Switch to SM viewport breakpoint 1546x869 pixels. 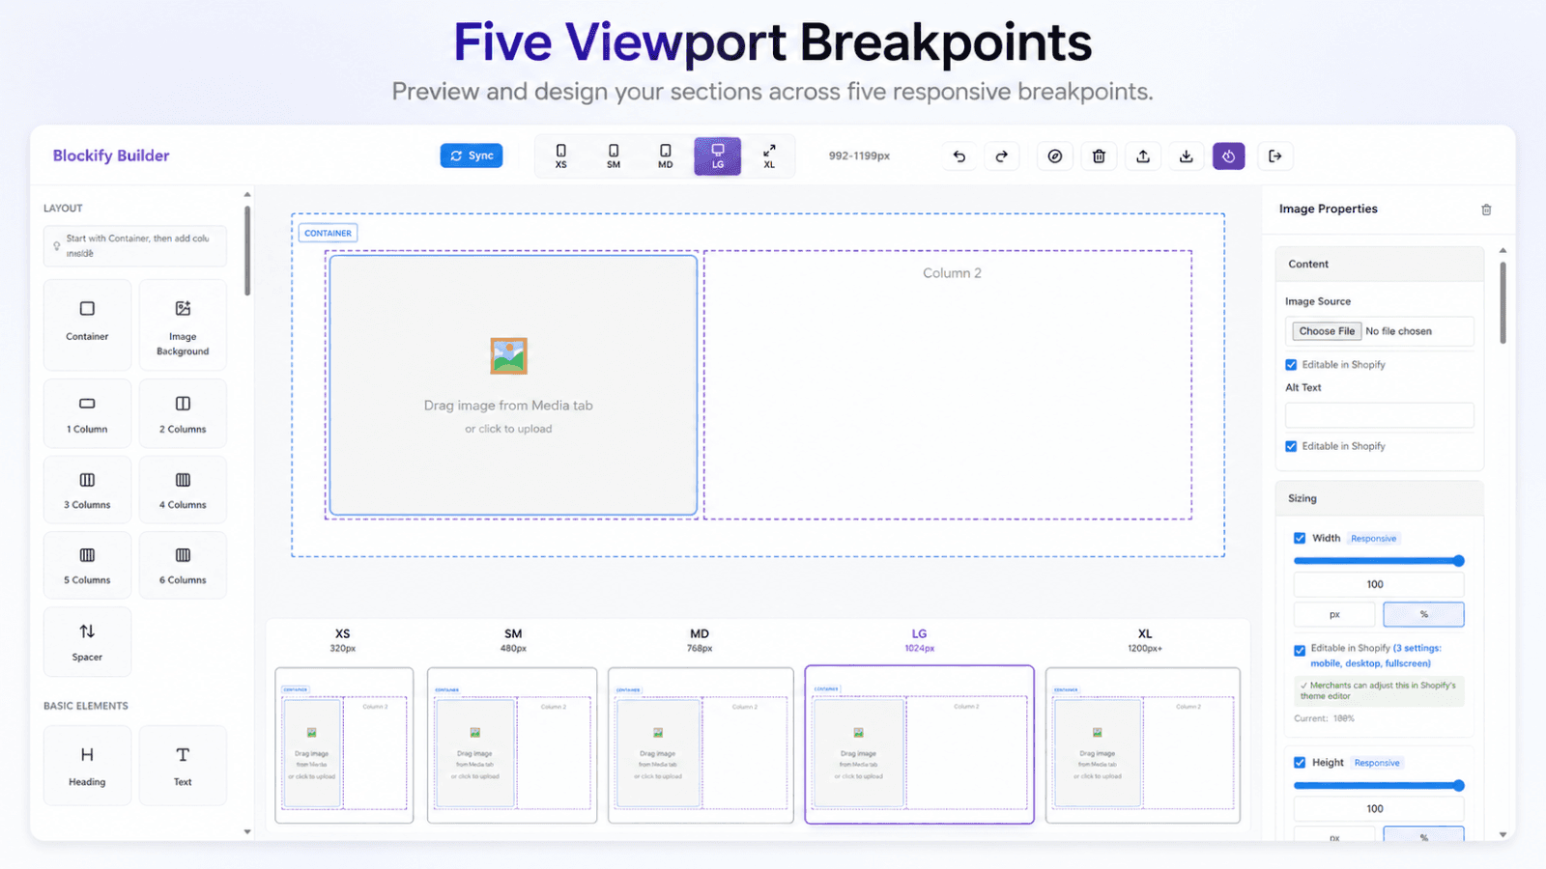point(614,156)
